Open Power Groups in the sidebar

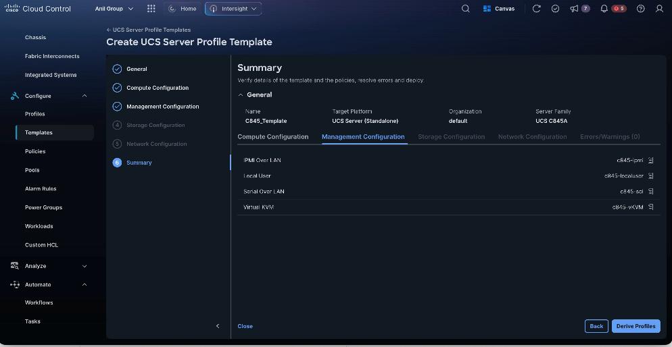click(x=43, y=207)
